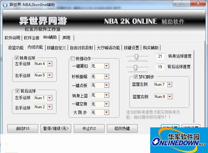This screenshot has width=208, height=153.
Task: Open the 自由对抗投射 sub-tab
Action: (x=81, y=48)
